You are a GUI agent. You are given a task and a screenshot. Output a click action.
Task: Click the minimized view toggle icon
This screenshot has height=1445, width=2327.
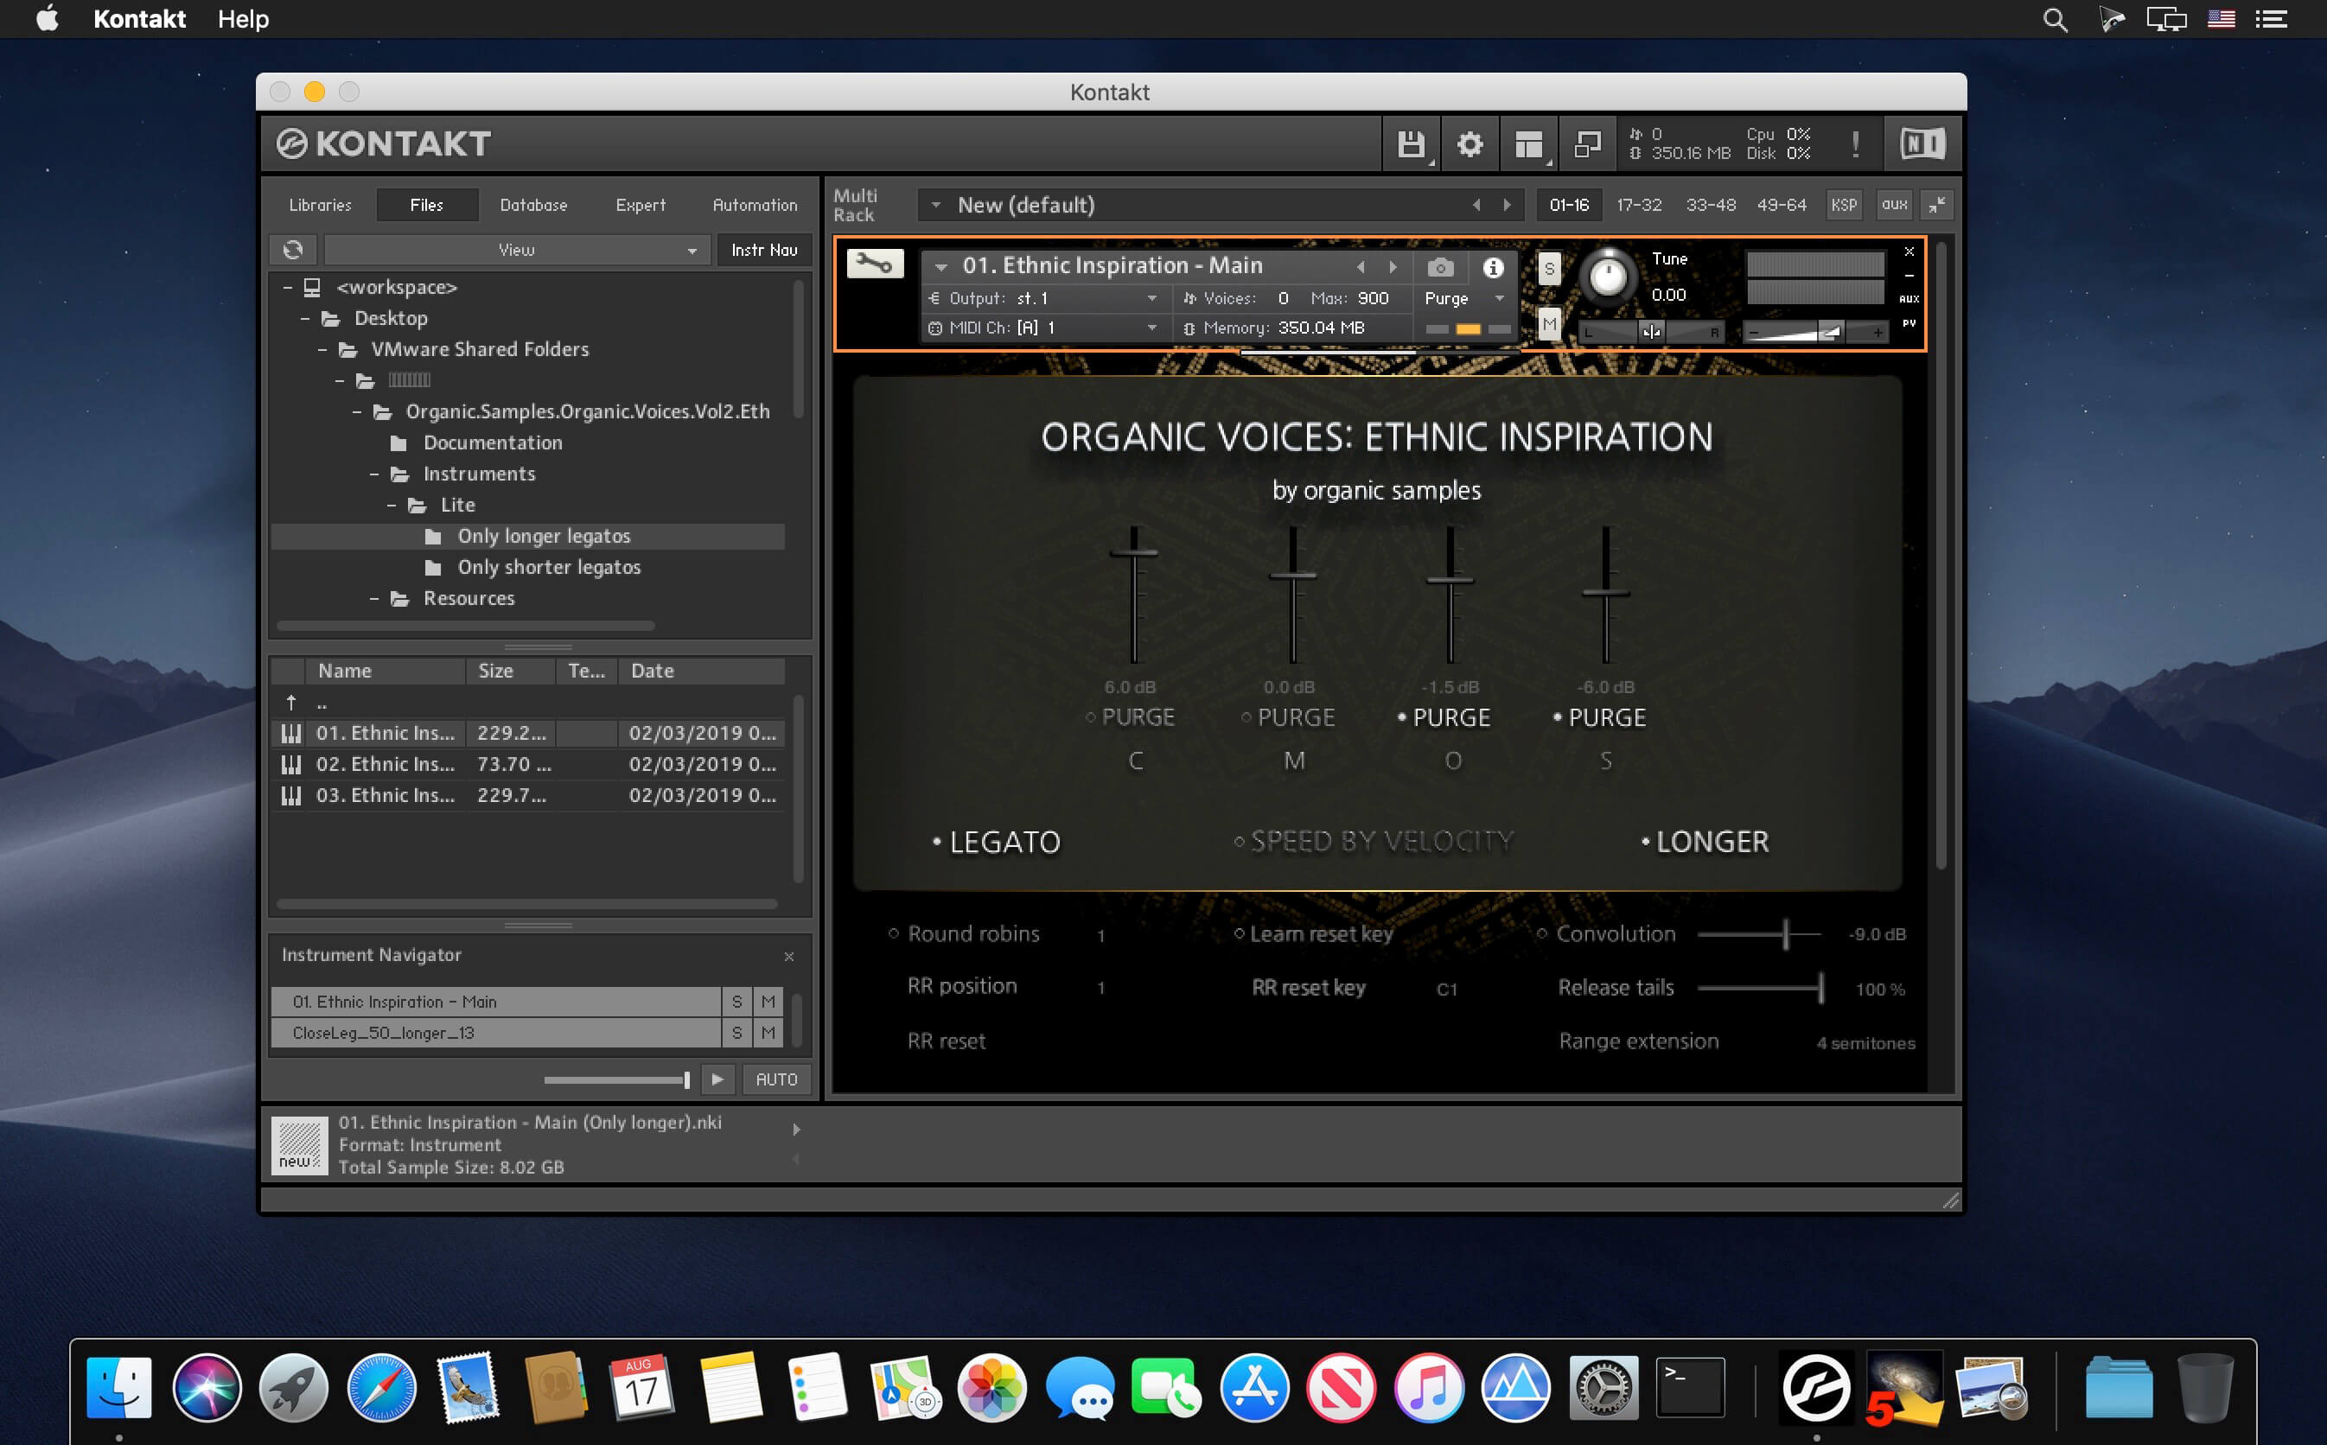[1586, 144]
